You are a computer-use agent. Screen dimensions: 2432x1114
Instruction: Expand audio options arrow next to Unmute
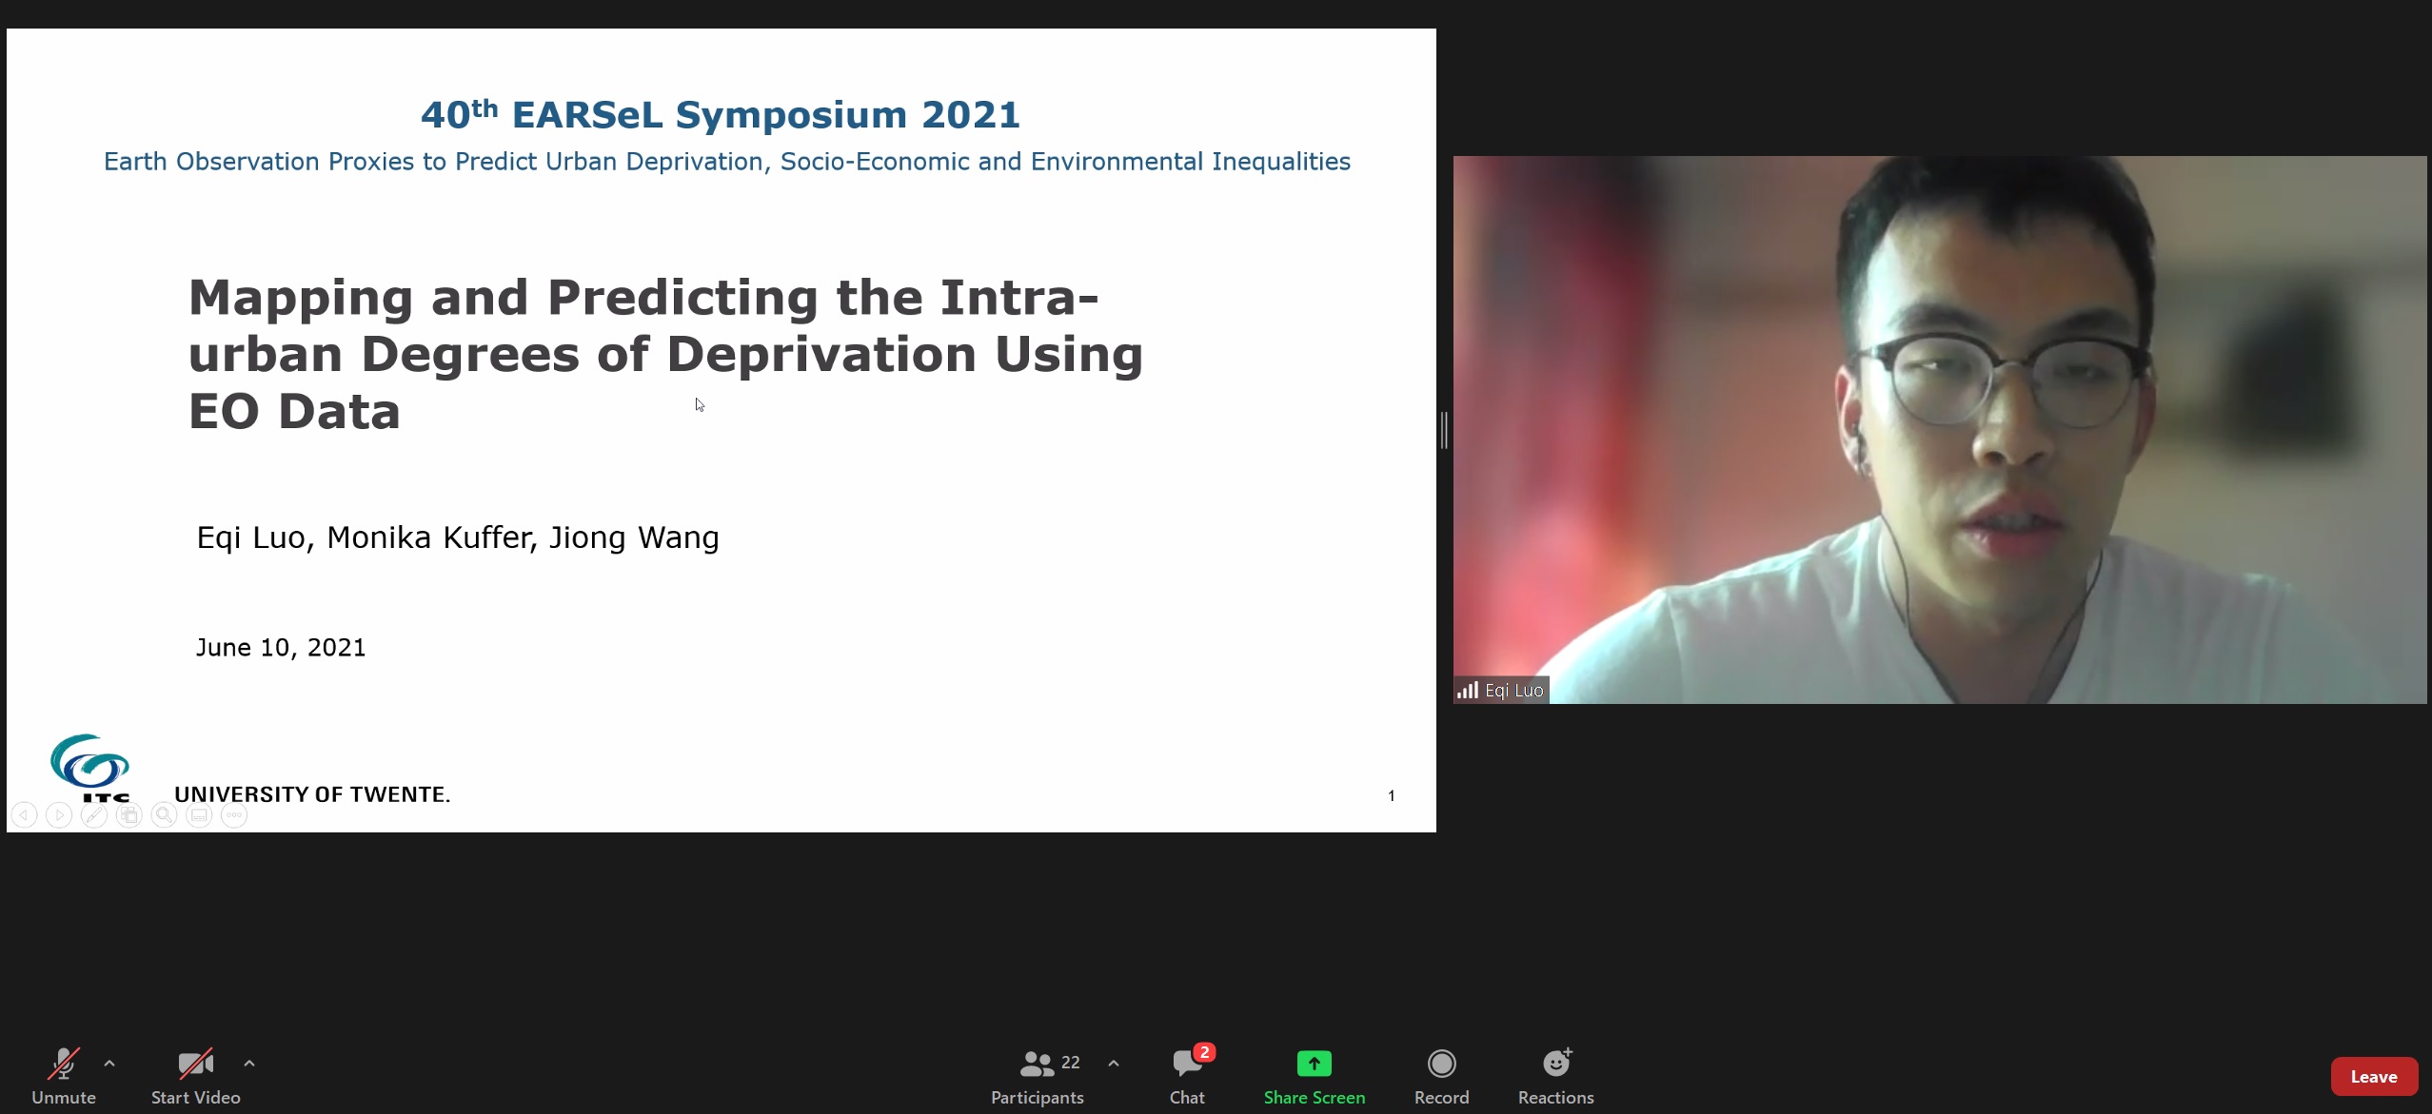point(109,1064)
